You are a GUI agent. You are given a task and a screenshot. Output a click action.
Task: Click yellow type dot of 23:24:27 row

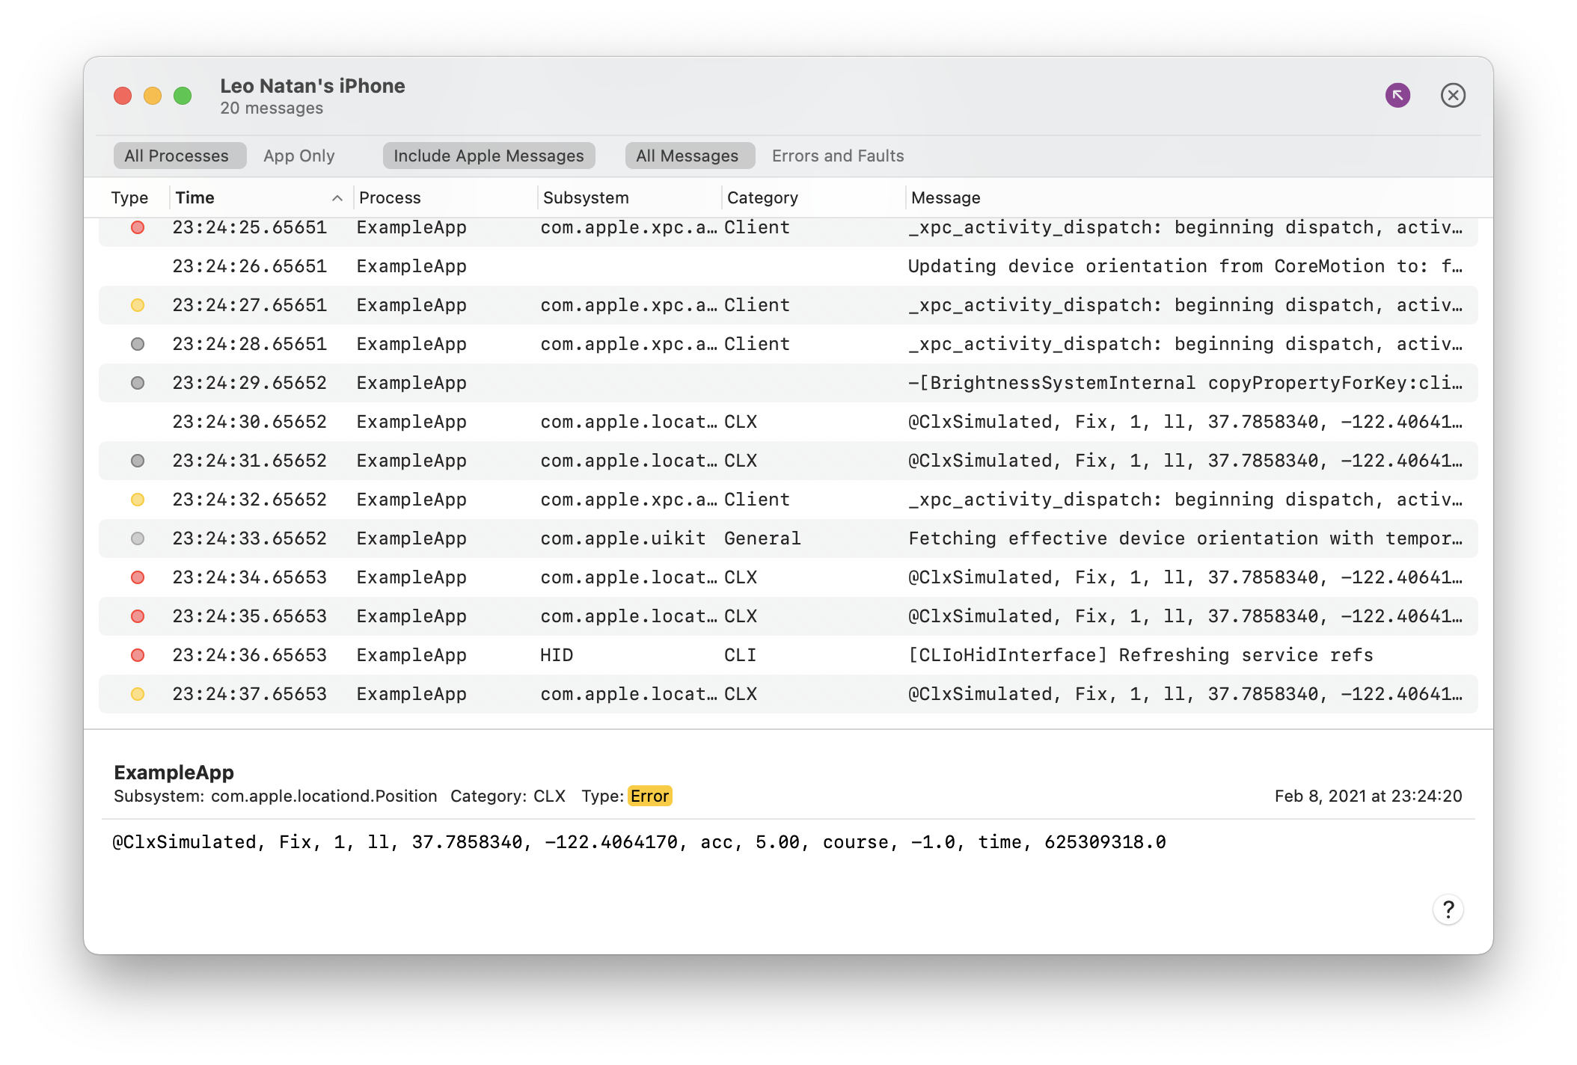point(138,305)
